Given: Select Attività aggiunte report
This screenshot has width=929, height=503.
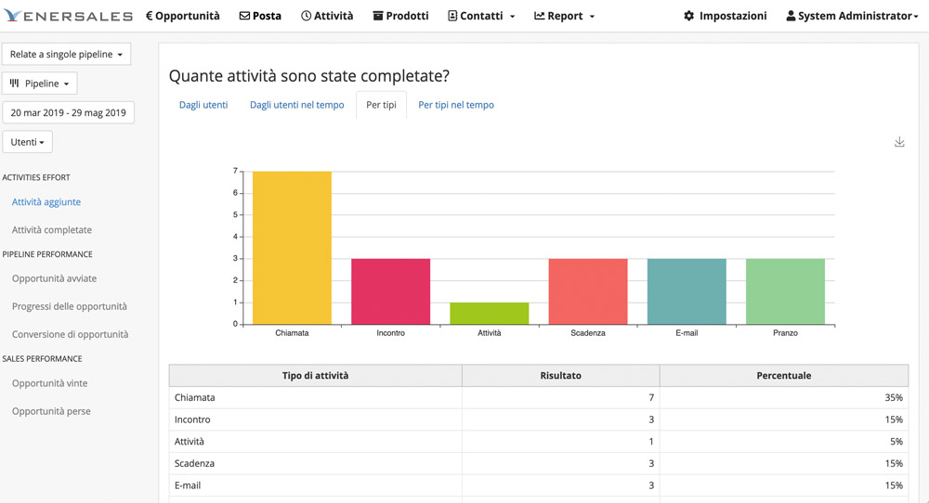Looking at the screenshot, I should tap(46, 201).
